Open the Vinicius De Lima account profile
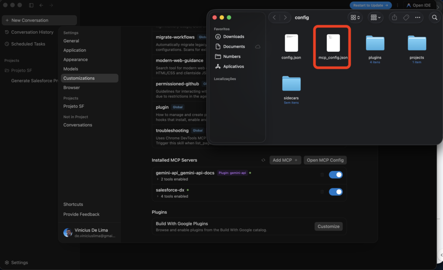Image resolution: width=443 pixels, height=270 pixels. point(90,232)
